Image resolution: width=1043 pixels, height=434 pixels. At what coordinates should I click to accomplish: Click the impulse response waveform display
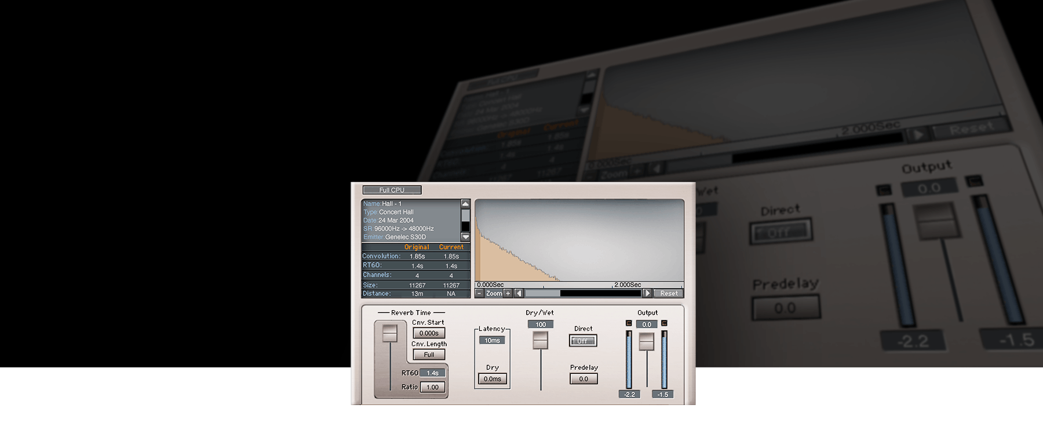tap(579, 240)
